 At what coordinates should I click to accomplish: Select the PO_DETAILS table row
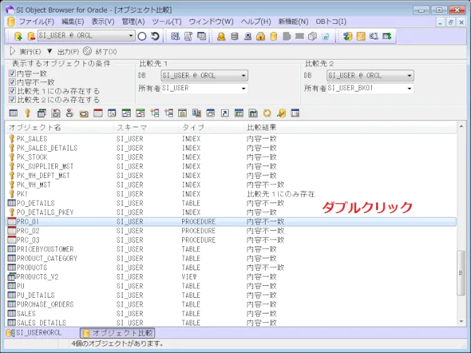pos(231,203)
